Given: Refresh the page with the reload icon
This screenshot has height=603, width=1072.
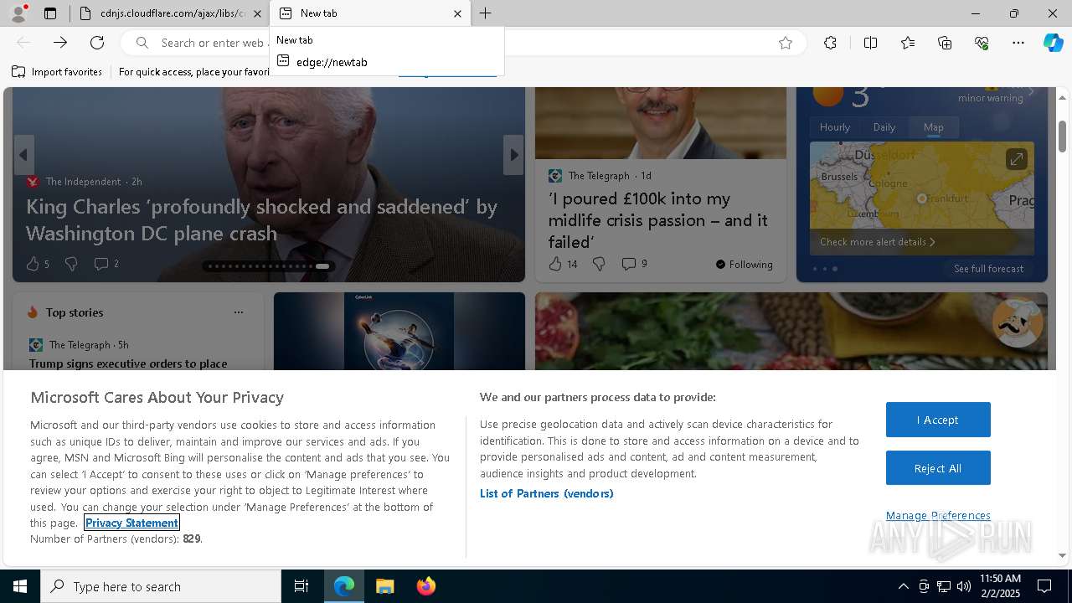Looking at the screenshot, I should 97,43.
